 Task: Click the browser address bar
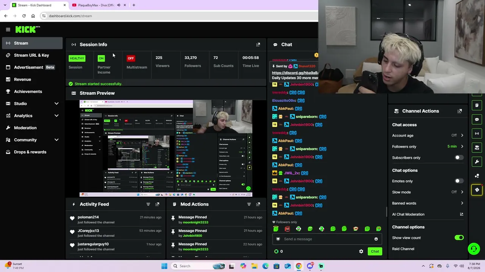(x=178, y=16)
